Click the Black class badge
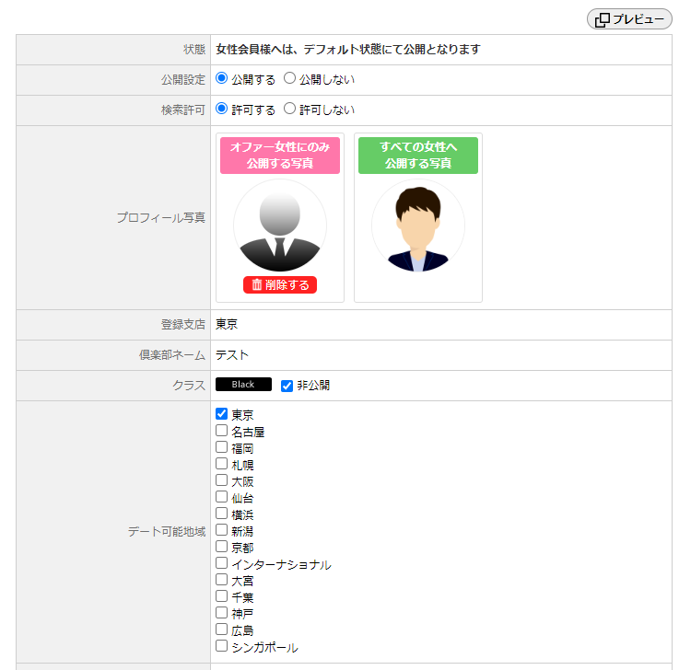The image size is (679, 670). [243, 385]
